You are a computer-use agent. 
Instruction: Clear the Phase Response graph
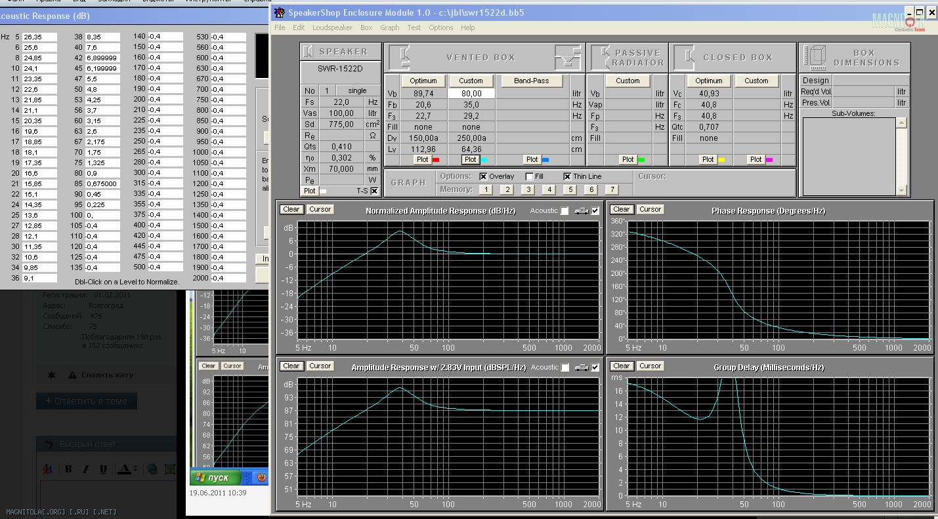click(621, 210)
